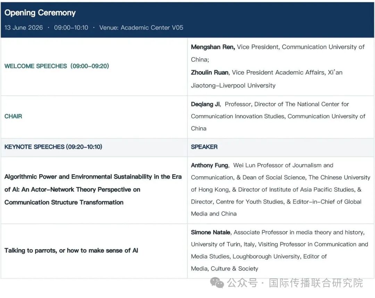Click Media, Culture & Society text
This screenshot has height=298, width=375.
point(225,269)
